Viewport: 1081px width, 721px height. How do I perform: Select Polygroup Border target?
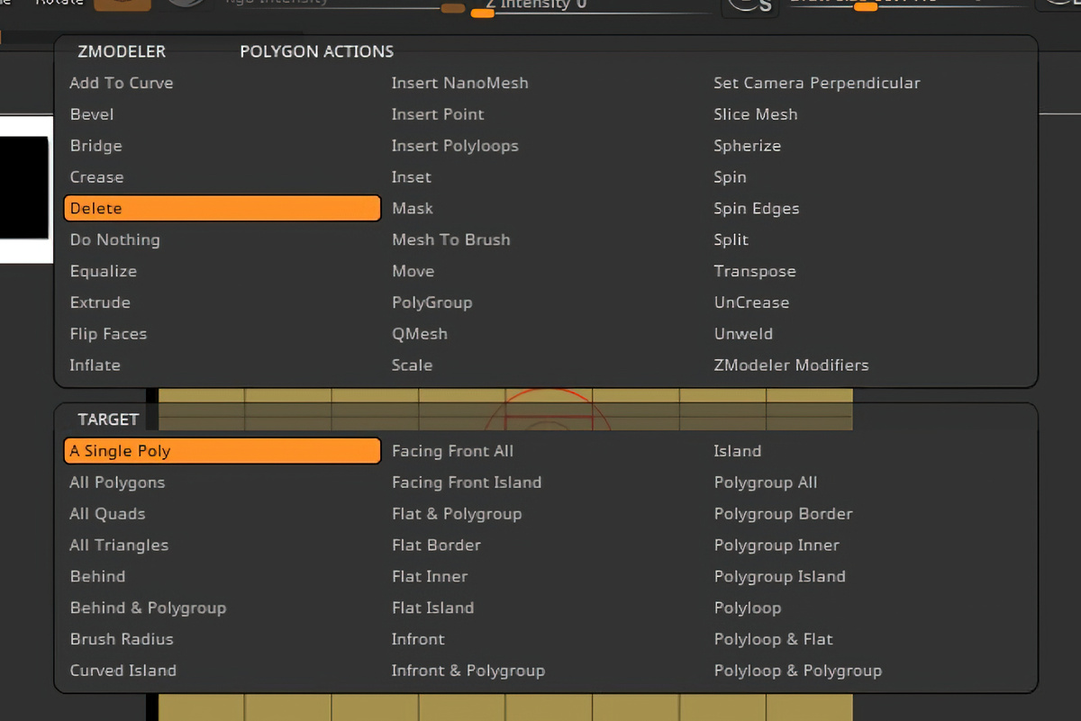[x=783, y=514]
